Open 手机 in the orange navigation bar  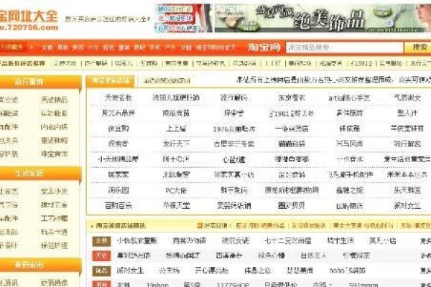click(154, 47)
